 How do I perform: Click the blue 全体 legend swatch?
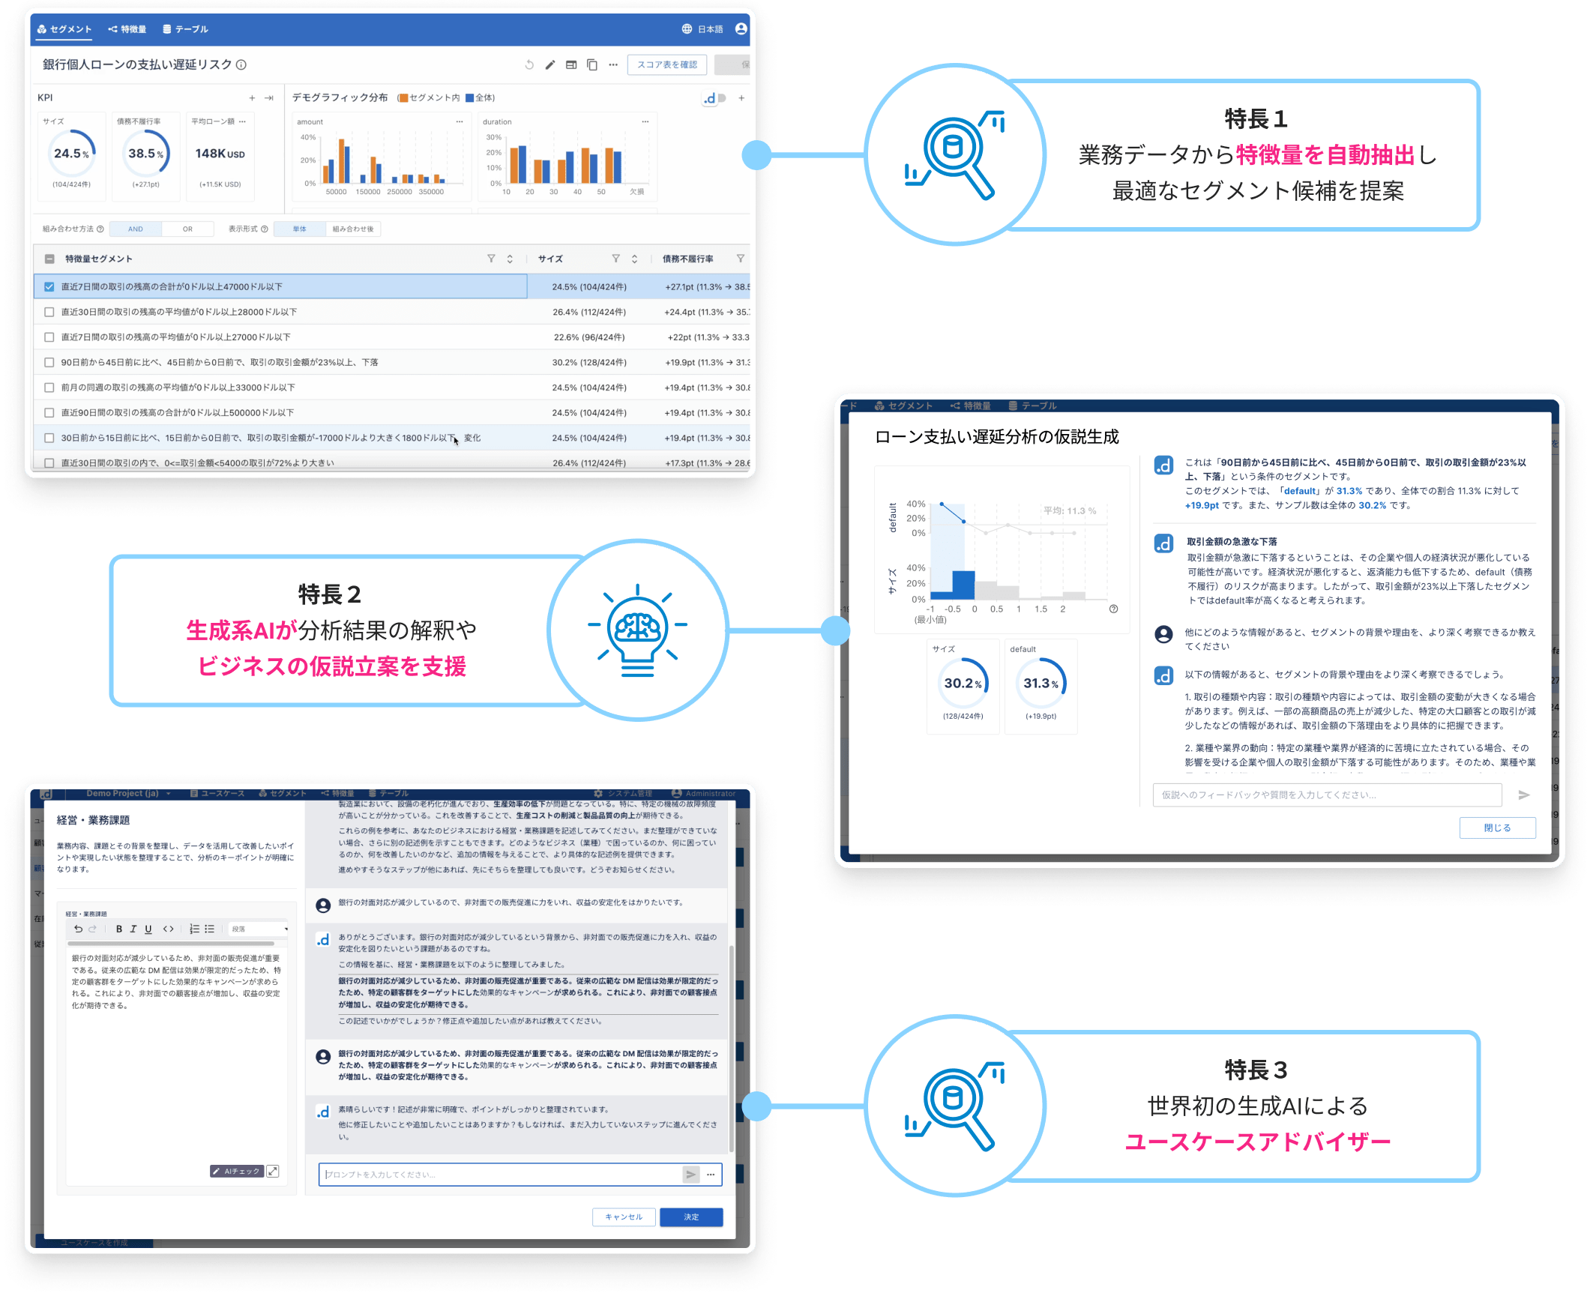pos(469,98)
